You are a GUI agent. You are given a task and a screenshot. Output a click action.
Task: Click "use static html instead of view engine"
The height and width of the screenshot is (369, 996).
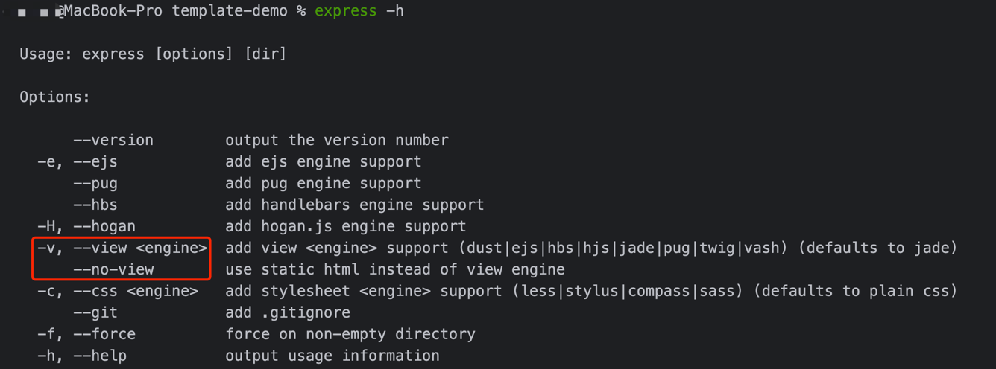[395, 270]
